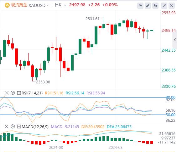Image resolution: width=177 pixels, height=152 pixels.
Task: Click the current price 2497.98
Action: pyautogui.click(x=77, y=5)
